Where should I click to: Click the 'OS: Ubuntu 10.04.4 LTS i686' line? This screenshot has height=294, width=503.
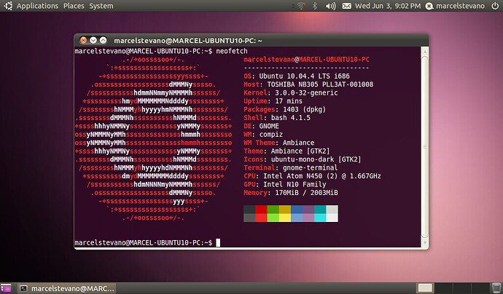point(297,76)
